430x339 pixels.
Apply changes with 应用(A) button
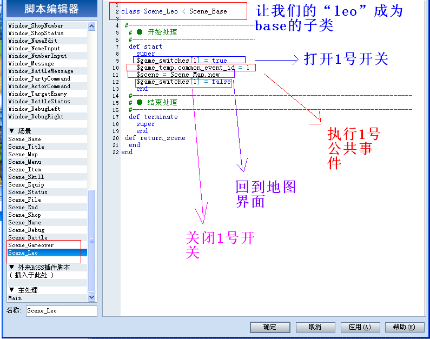(x=360, y=327)
